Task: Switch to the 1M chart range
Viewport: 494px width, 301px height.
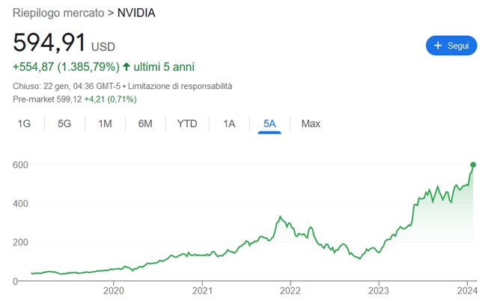Action: pyautogui.click(x=105, y=123)
